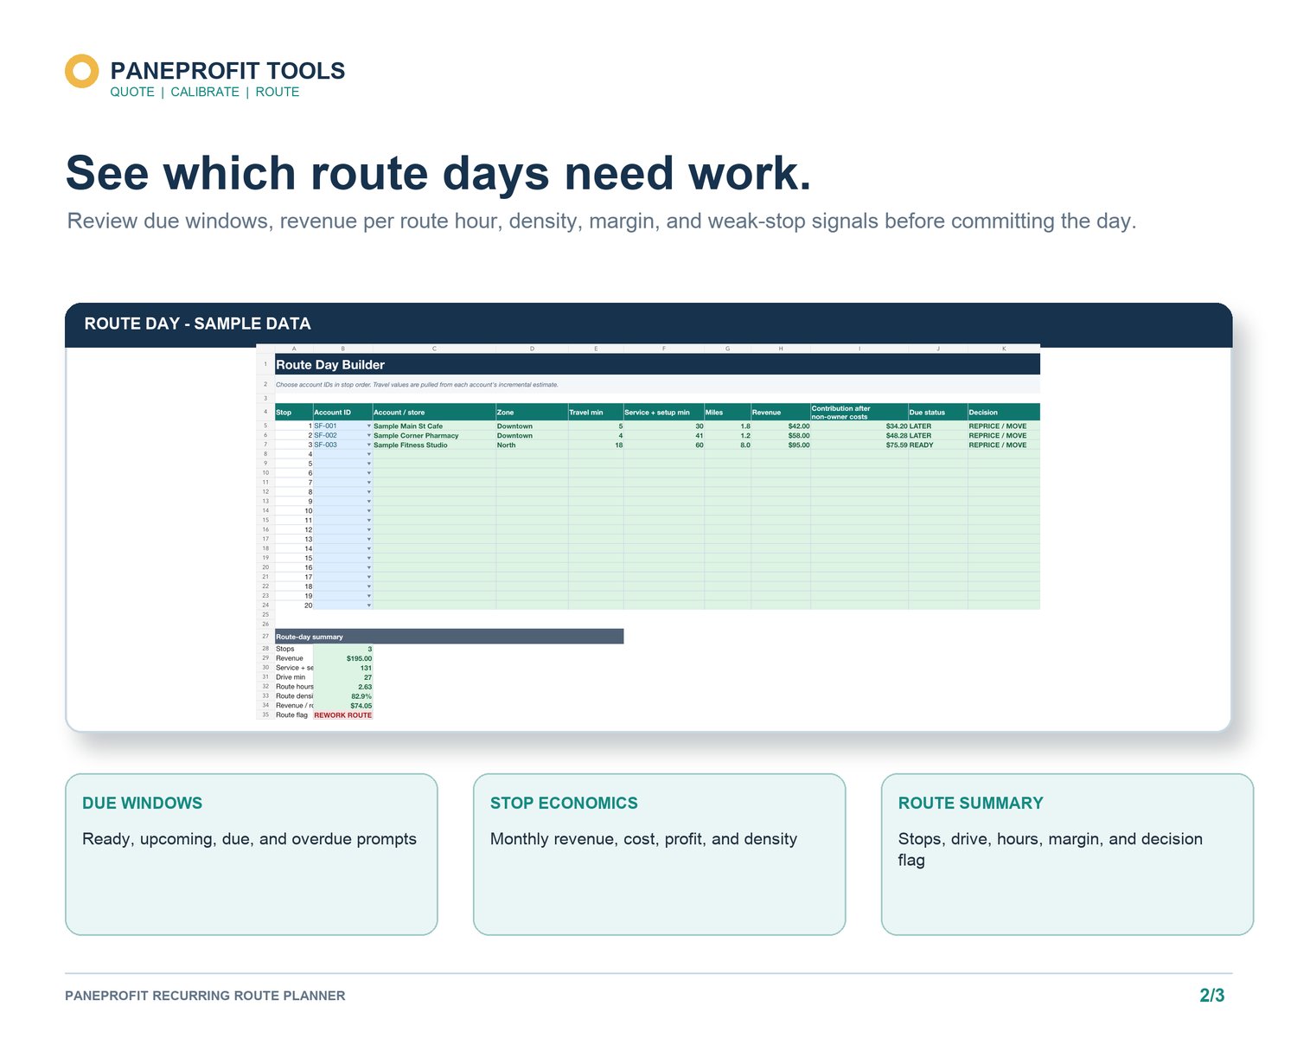Viewport: 1297px width, 1038px height.
Task: Click the 131 service minutes summary value
Action: click(342, 668)
